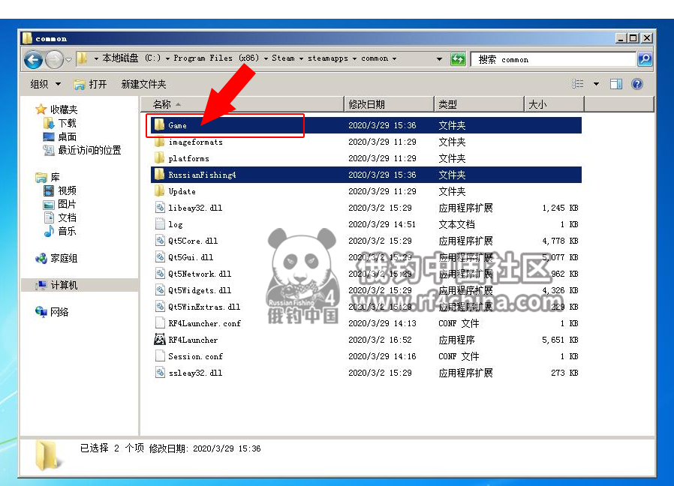Click the 打开 toolbar button
This screenshot has height=486, width=674.
(x=90, y=84)
